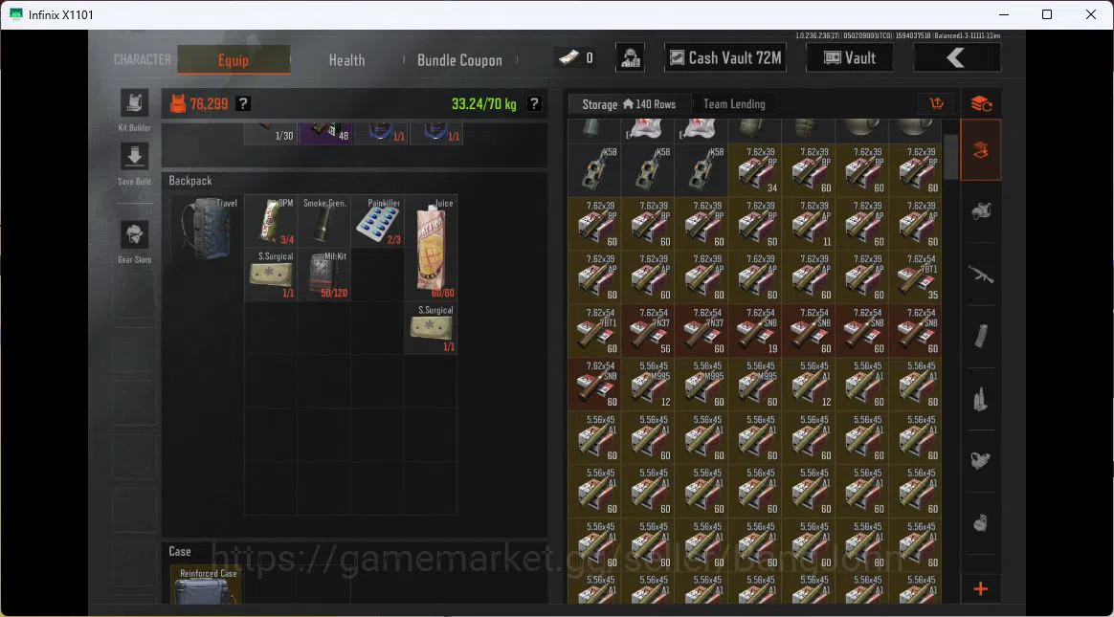This screenshot has height=617, width=1114.
Task: Filter storage by weapons rifle icon
Action: coord(981,275)
